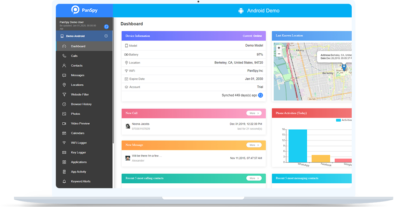Viewport: 410px width, 207px height.
Task: View the Browser History page
Action: click(x=84, y=104)
